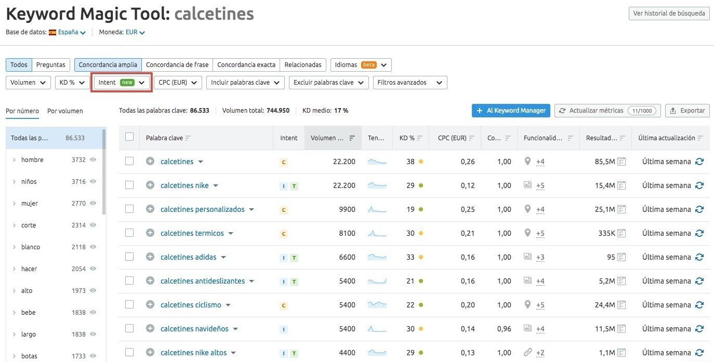
Task: Check the calcetines antideslizantes row checkbox
Action: coord(129,281)
